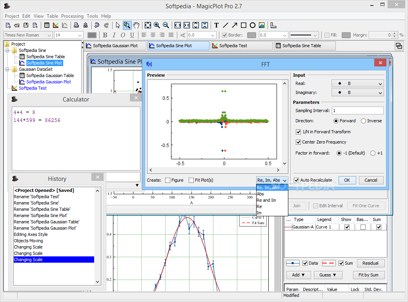Click the New Project toolbar icon

click(x=8, y=25)
